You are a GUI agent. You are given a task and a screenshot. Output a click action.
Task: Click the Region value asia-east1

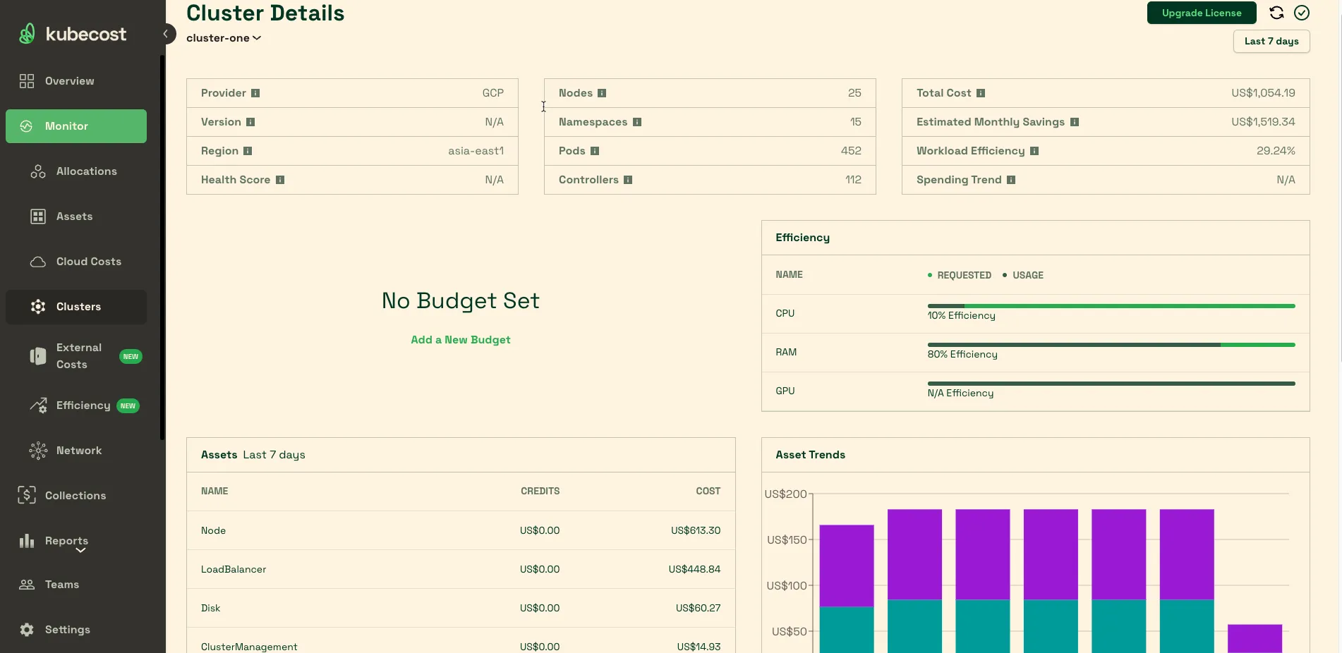pos(476,151)
